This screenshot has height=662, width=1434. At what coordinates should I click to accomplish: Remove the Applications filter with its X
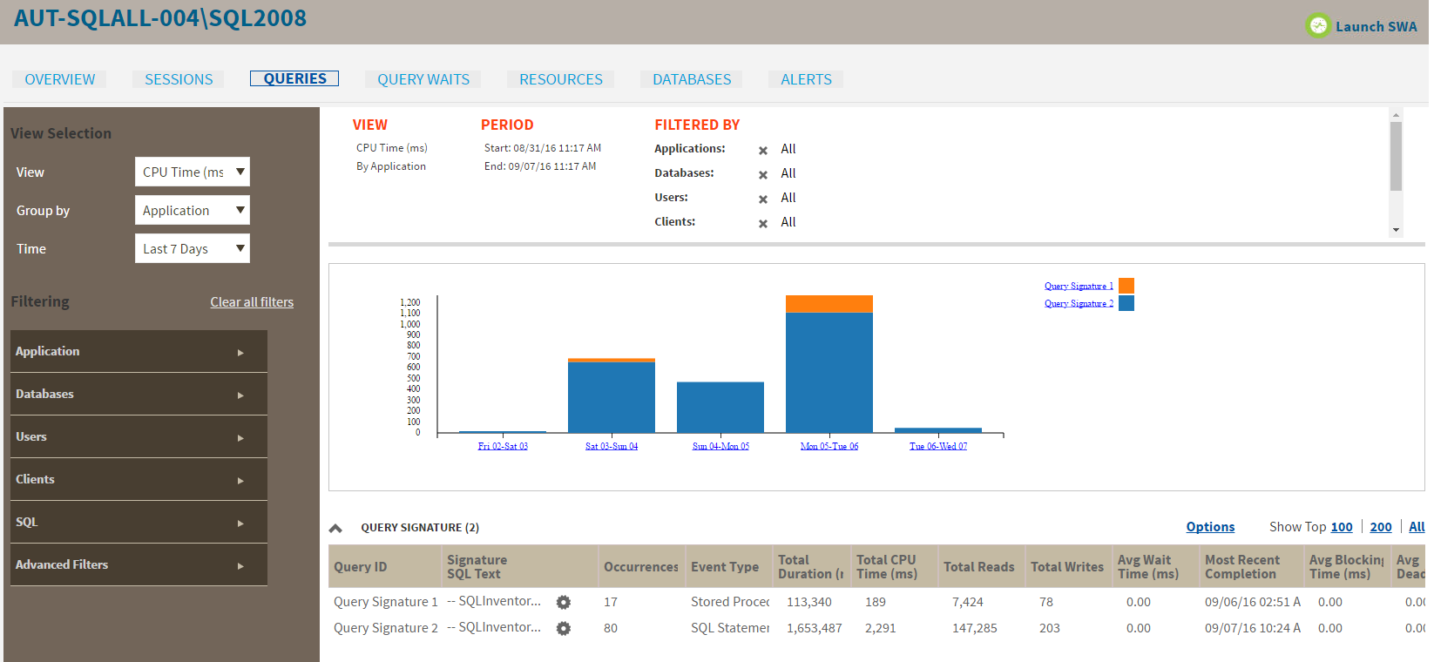pos(763,151)
